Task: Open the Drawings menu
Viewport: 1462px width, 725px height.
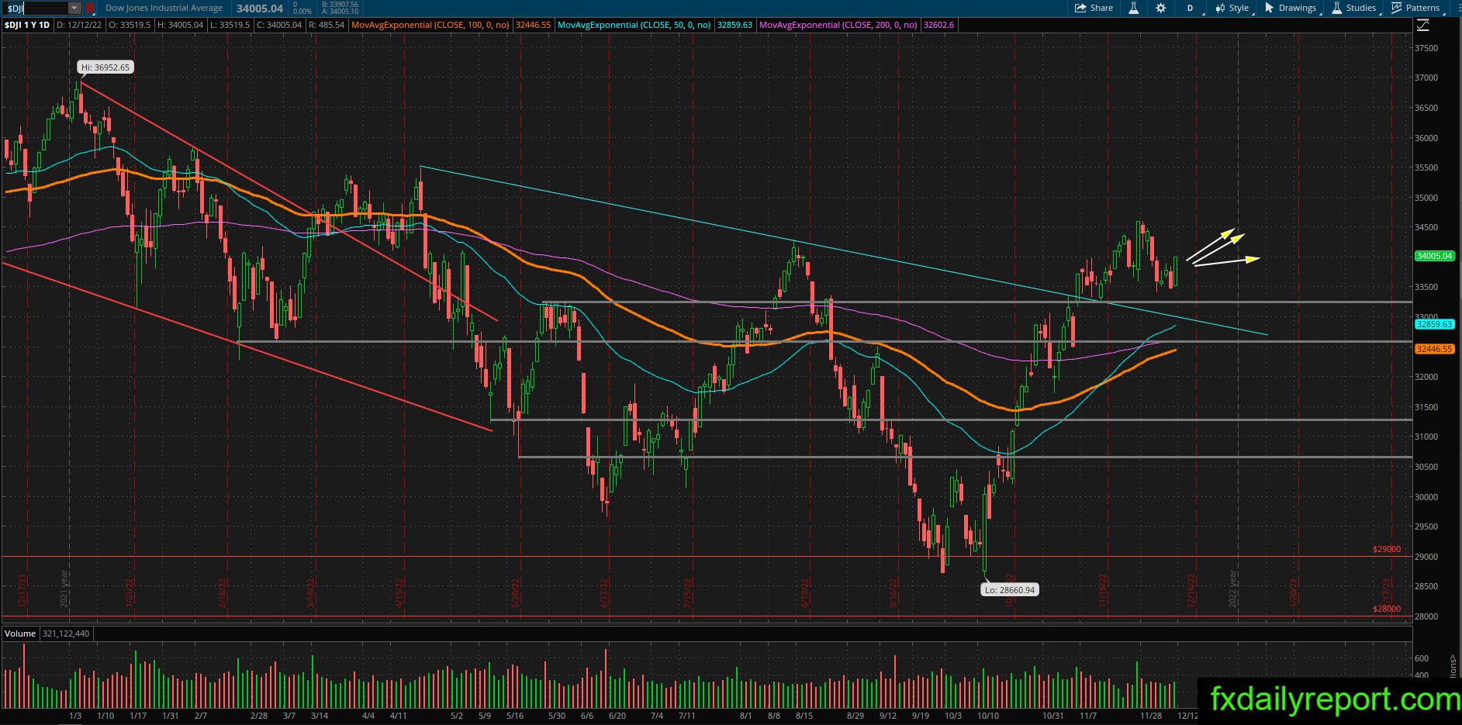Action: click(x=1291, y=8)
